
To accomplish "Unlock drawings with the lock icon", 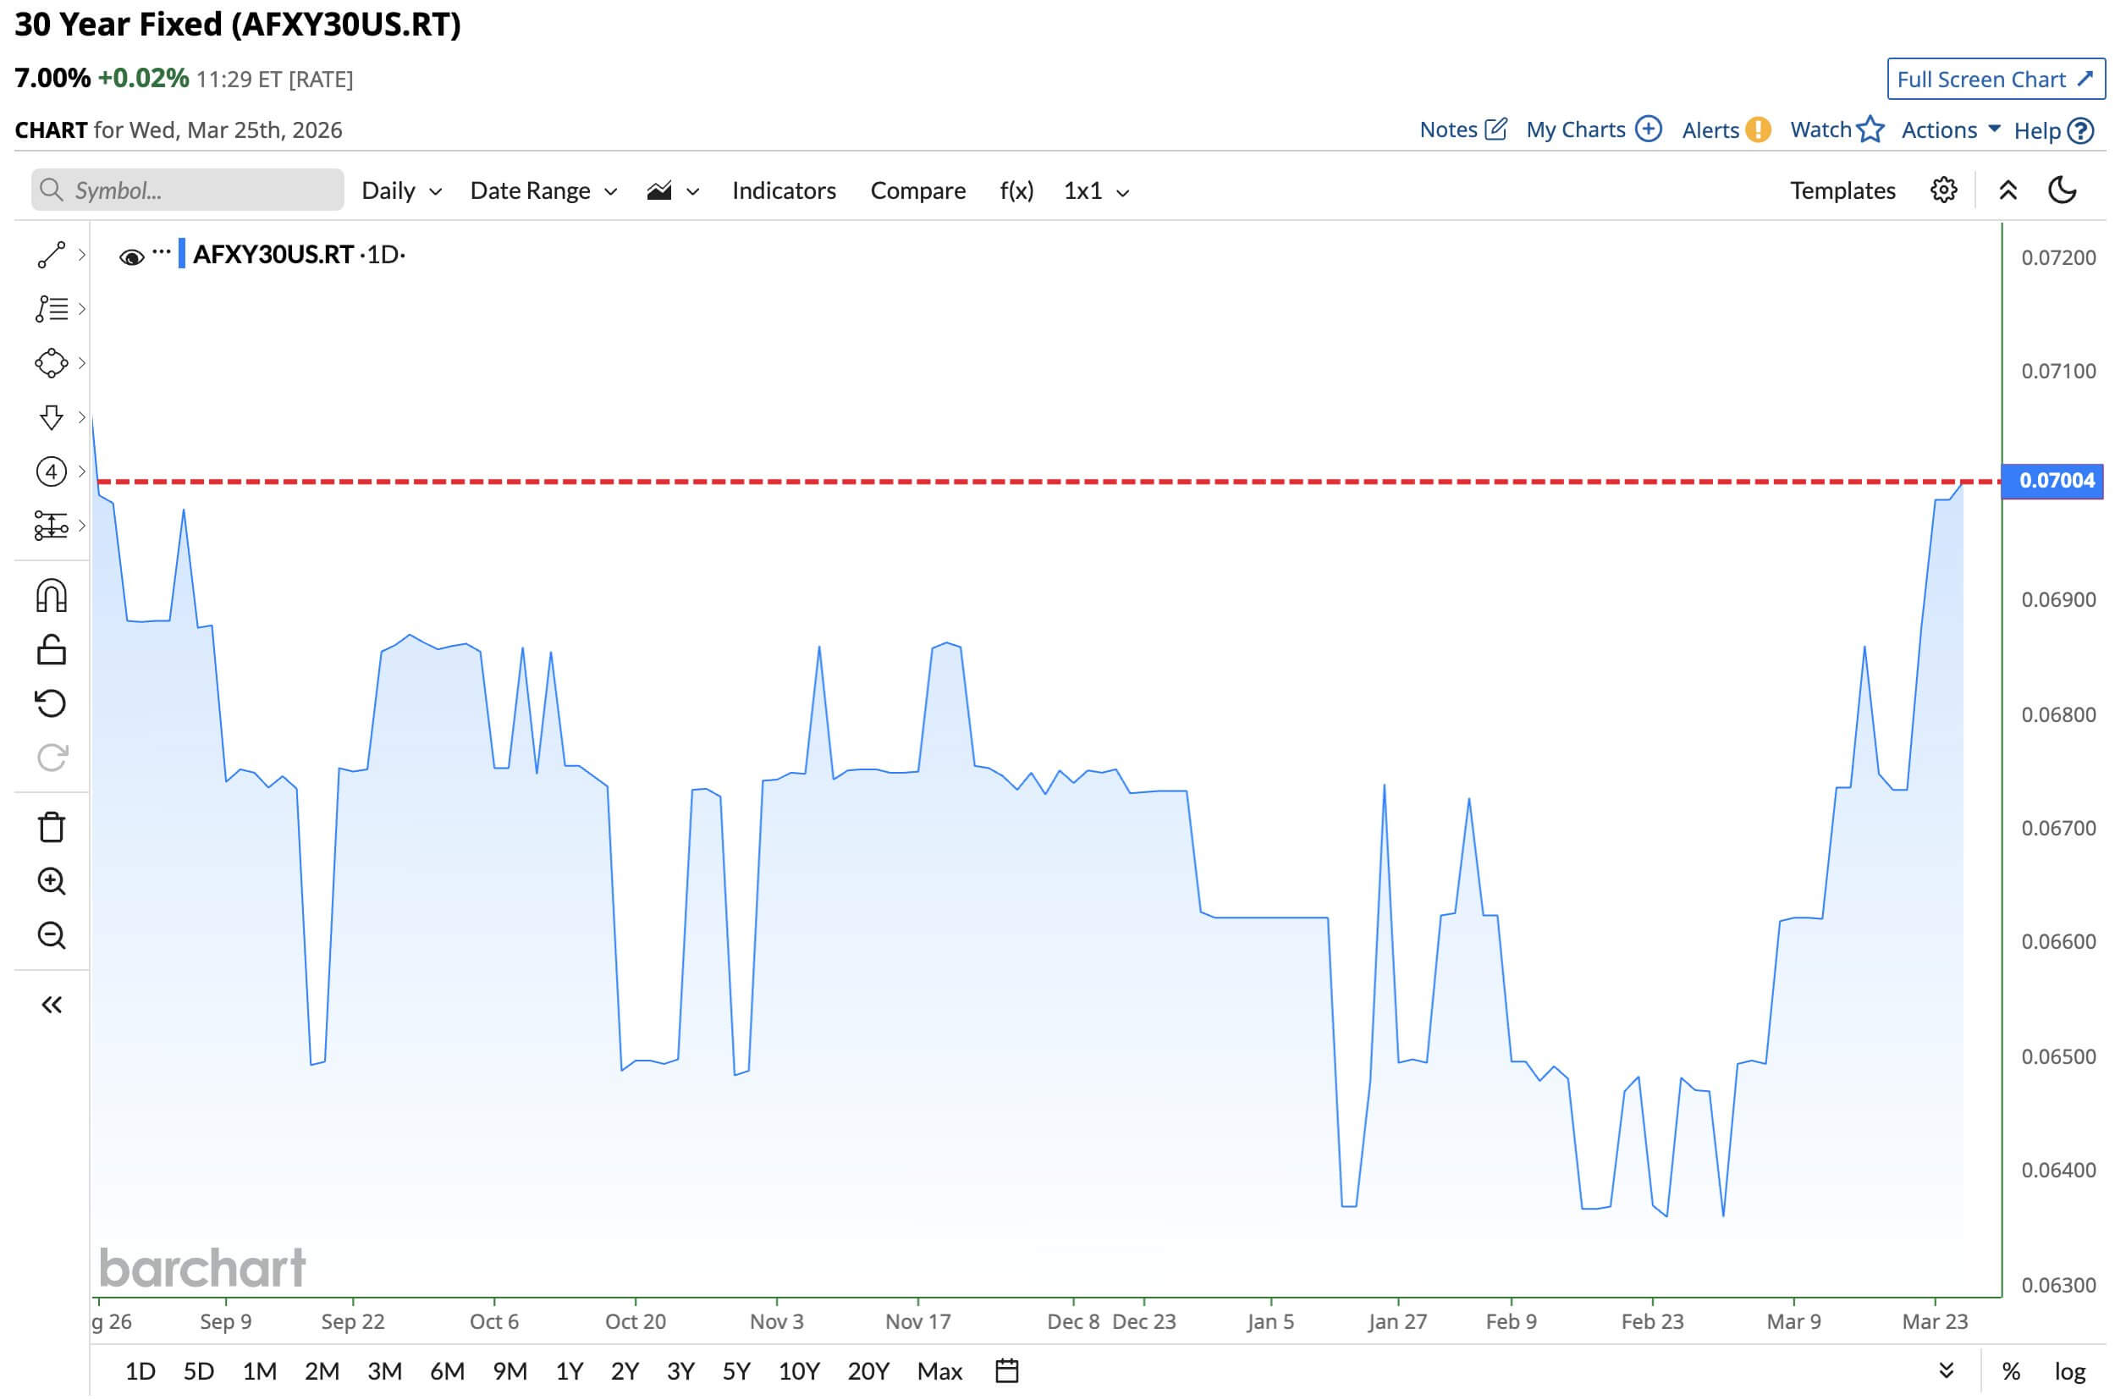I will click(x=51, y=648).
